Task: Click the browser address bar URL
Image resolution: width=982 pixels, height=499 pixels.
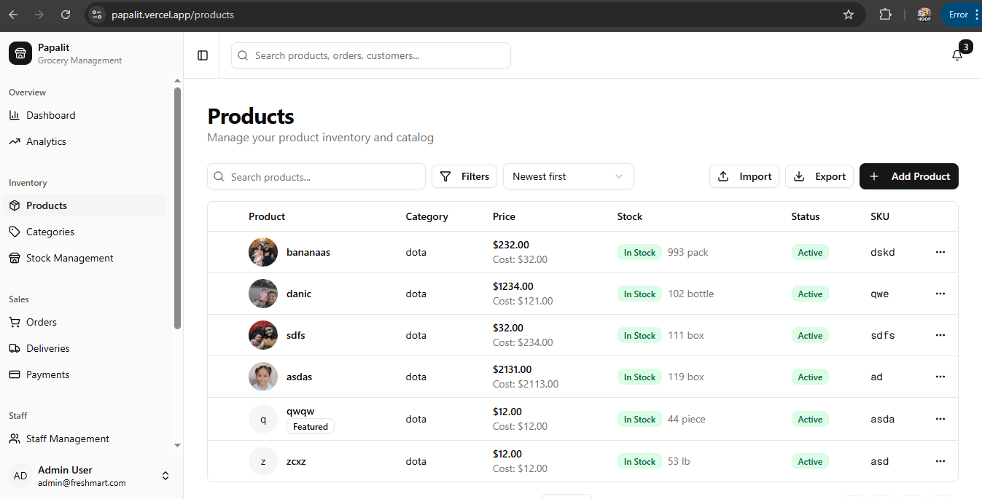Action: pyautogui.click(x=173, y=15)
